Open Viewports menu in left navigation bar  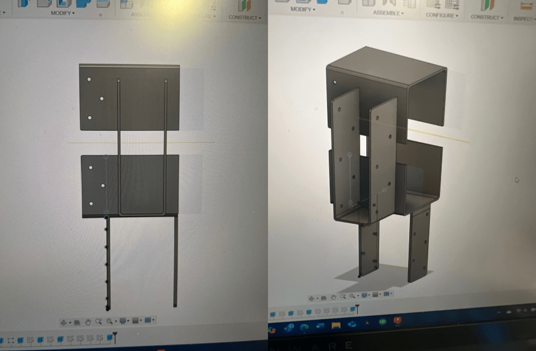coord(149,321)
